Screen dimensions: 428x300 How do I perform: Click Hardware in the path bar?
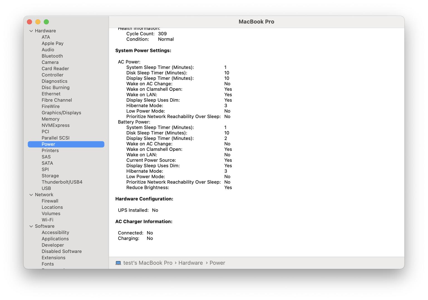pos(191,263)
